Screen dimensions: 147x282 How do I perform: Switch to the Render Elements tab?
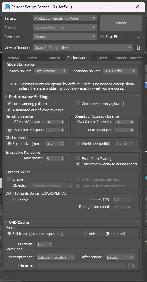[128, 58]
